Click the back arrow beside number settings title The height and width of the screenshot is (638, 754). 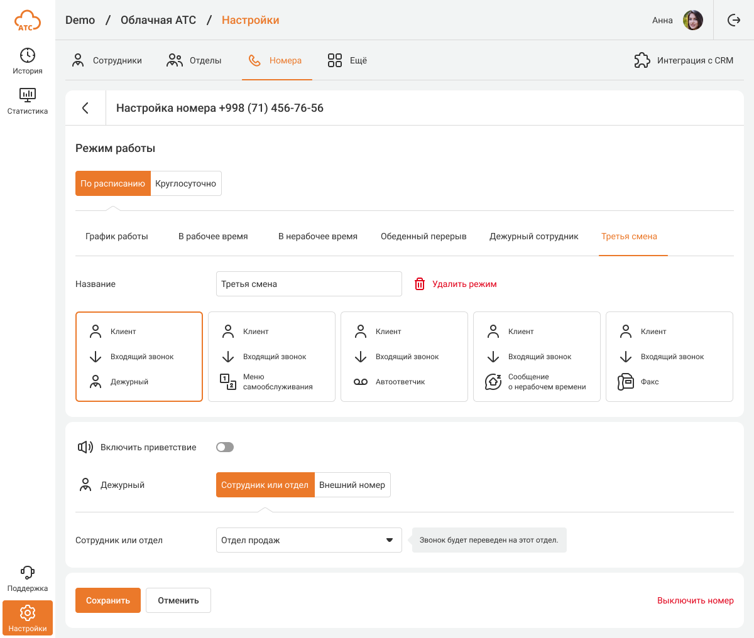(85, 108)
